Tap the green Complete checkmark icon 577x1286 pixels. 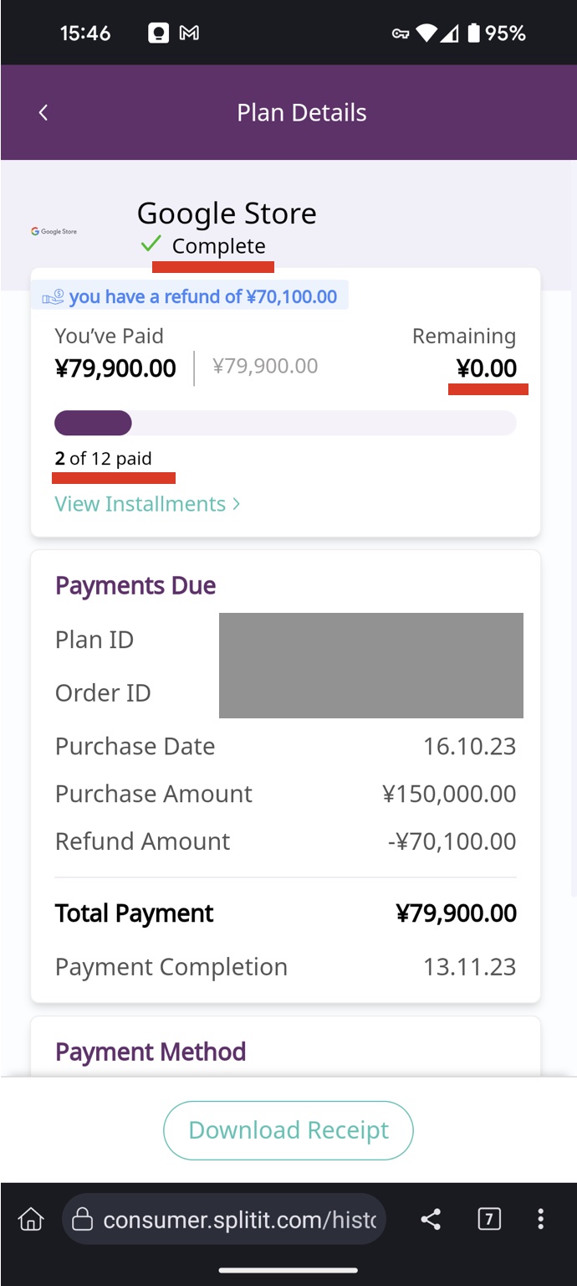point(151,244)
